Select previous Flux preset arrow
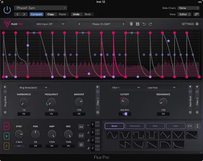 (79, 24)
